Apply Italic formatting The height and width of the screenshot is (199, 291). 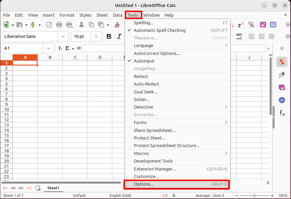119,36
